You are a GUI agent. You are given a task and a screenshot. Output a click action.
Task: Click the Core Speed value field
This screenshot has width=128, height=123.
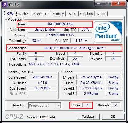(42, 77)
